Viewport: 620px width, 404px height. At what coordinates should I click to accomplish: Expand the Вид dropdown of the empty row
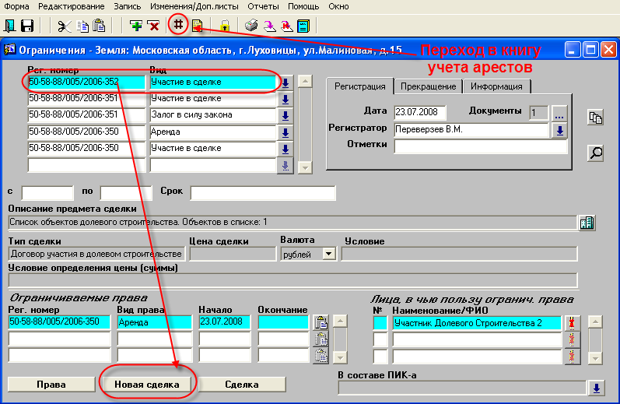click(285, 165)
